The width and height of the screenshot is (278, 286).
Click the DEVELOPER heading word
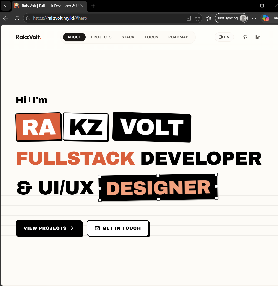201,158
